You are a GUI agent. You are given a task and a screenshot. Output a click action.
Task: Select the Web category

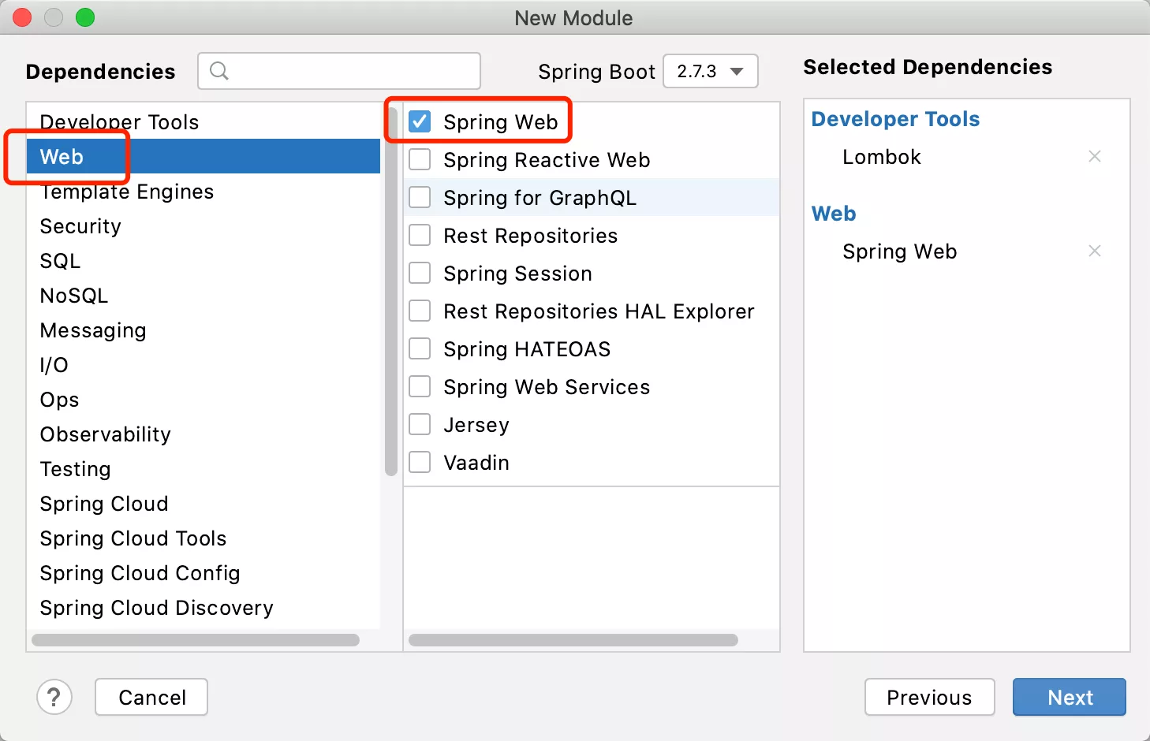[x=203, y=157]
